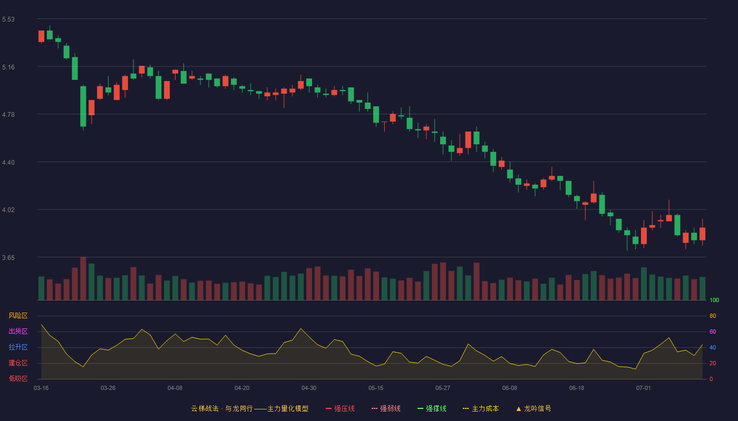Screen dimensions: 738x421
Task: Click the 80 indicator scale label
Action: pos(713,316)
